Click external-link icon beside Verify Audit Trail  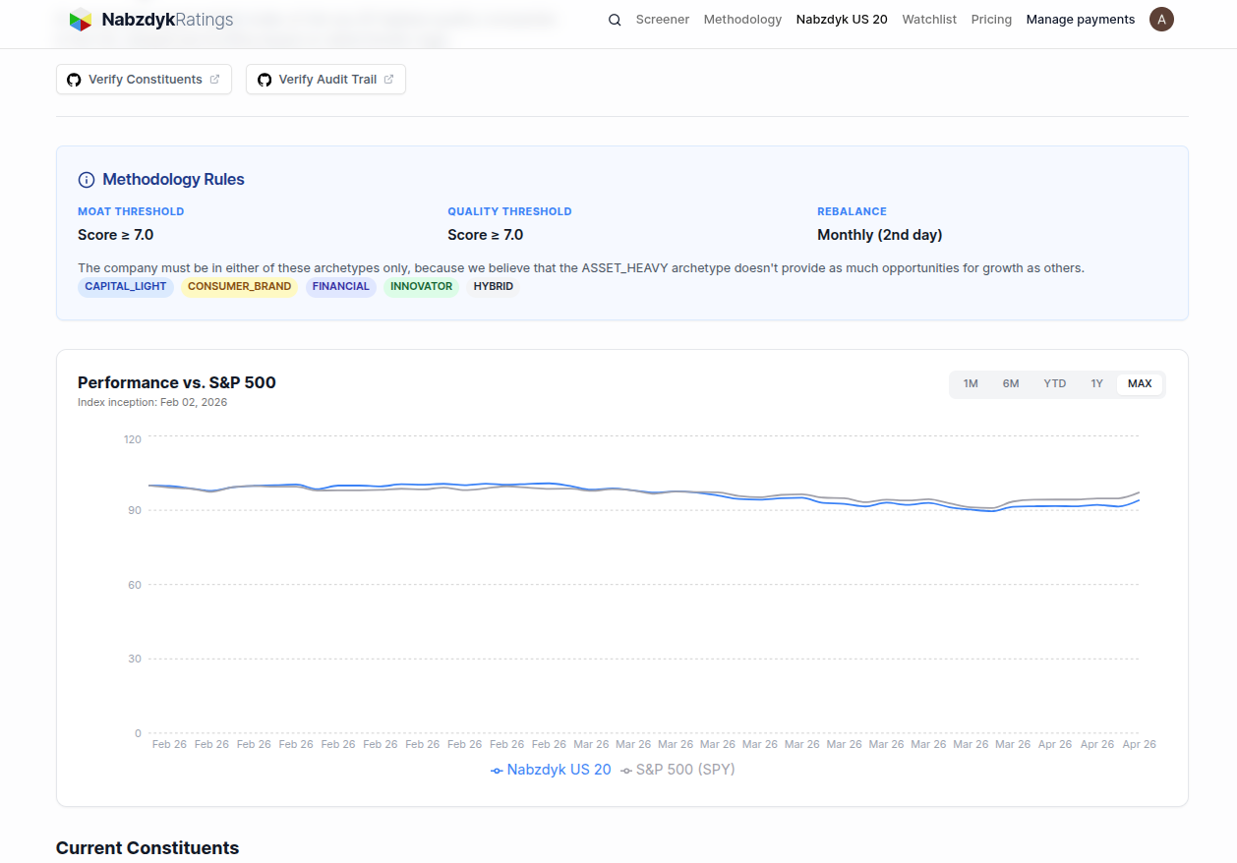389,80
